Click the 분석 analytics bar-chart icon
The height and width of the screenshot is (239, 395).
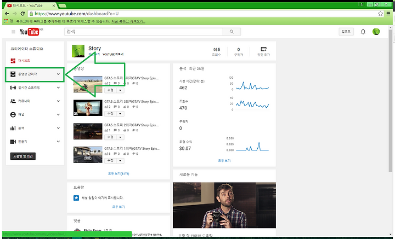pyautogui.click(x=13, y=128)
